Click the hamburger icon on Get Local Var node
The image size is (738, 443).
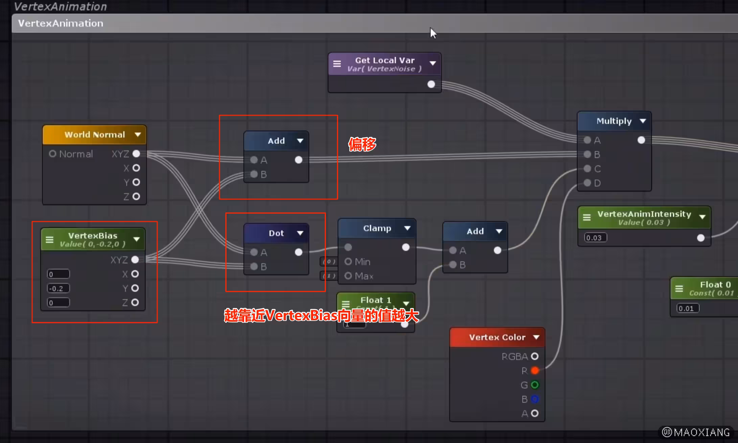pos(337,64)
